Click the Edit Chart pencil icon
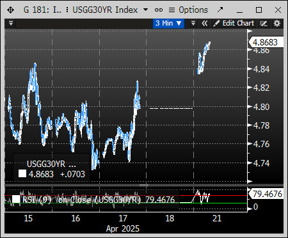Image resolution: width=288 pixels, height=238 pixels. click(216, 24)
